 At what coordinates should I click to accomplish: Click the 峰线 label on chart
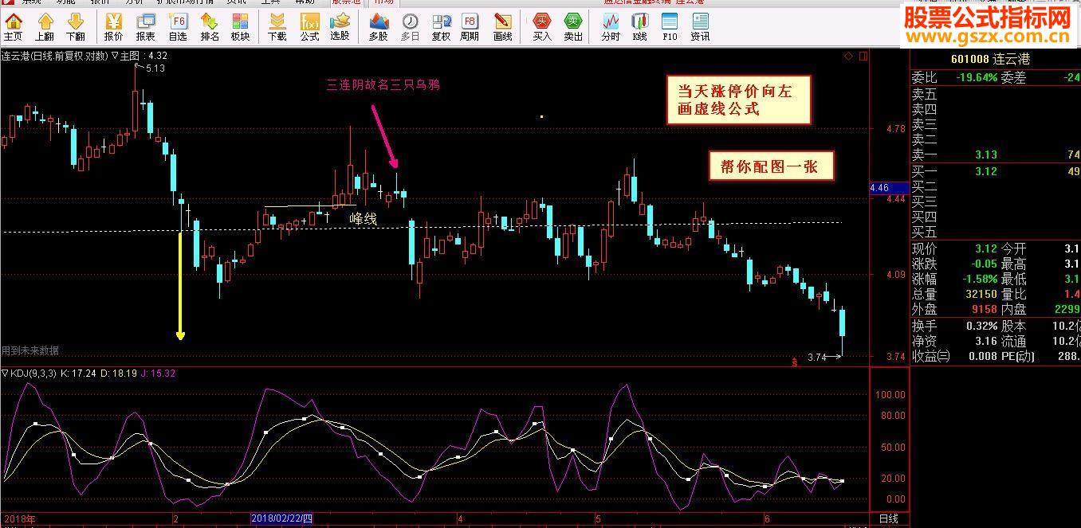click(x=364, y=218)
